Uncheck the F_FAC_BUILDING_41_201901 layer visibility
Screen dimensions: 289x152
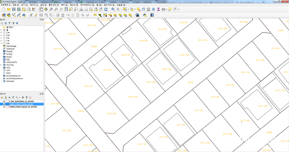[x=4, y=101]
